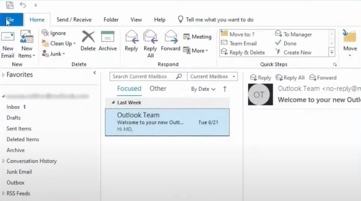
Task: Collapse the folder pane
Action: (95, 73)
